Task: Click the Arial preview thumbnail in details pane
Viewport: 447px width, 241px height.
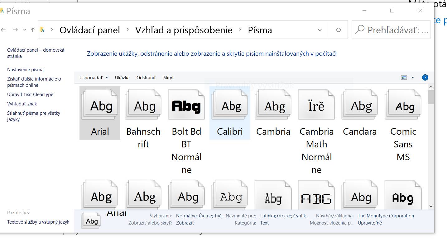Action: tap(91, 221)
